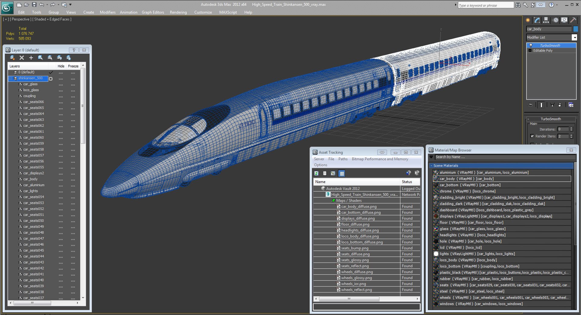Open Configure modifier sets icon

coord(571,105)
